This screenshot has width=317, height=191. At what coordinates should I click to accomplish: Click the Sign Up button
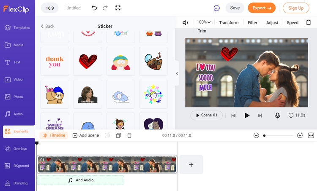(x=296, y=8)
